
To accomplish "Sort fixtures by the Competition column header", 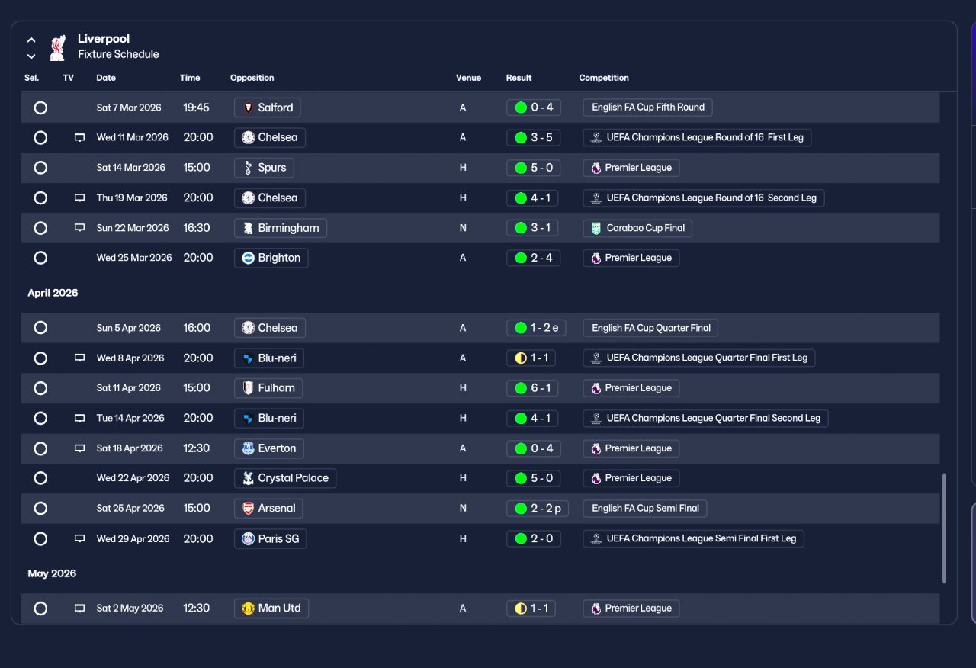I will (604, 78).
